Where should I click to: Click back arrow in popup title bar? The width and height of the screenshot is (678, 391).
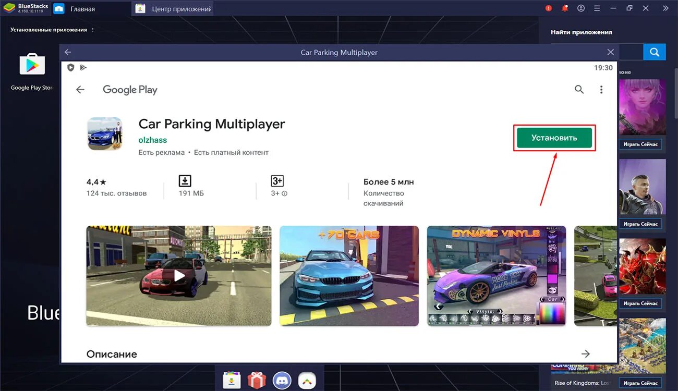click(x=68, y=52)
